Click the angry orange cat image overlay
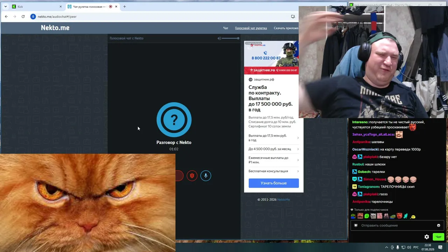The image size is (448, 252). [x=87, y=203]
